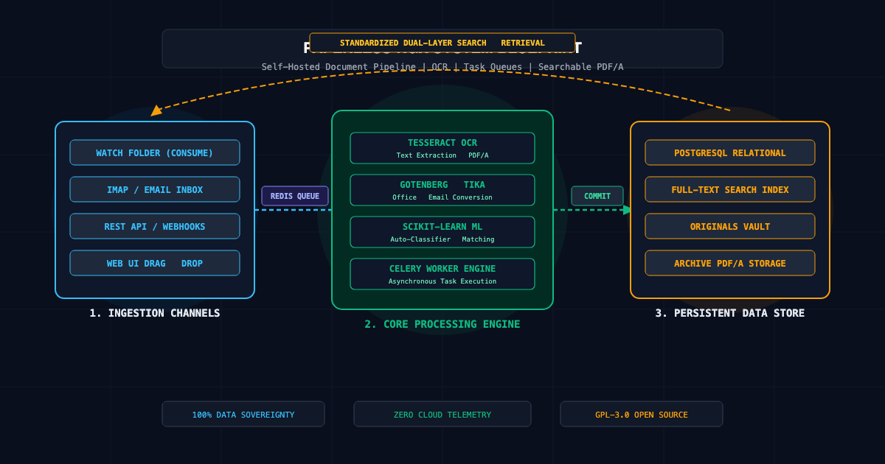Click the '1. Ingestion Channels' heading
This screenshot has width=885, height=464.
pyautogui.click(x=155, y=313)
